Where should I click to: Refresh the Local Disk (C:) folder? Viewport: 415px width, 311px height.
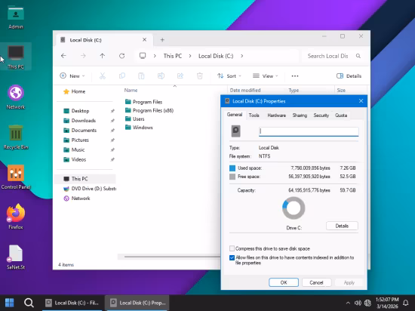[x=121, y=56]
